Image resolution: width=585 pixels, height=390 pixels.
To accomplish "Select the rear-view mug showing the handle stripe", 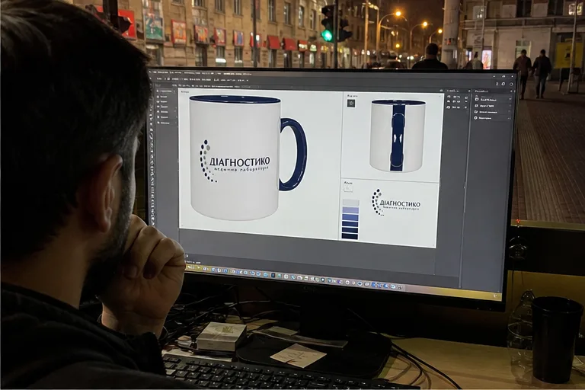I will tap(398, 136).
